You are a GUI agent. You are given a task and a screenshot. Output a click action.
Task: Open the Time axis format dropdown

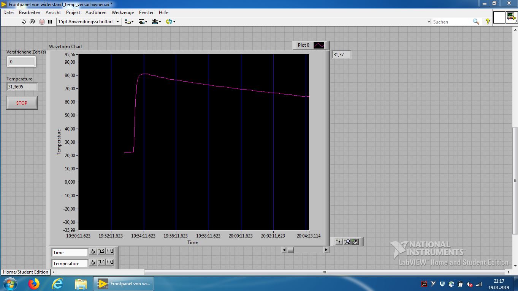tap(110, 252)
